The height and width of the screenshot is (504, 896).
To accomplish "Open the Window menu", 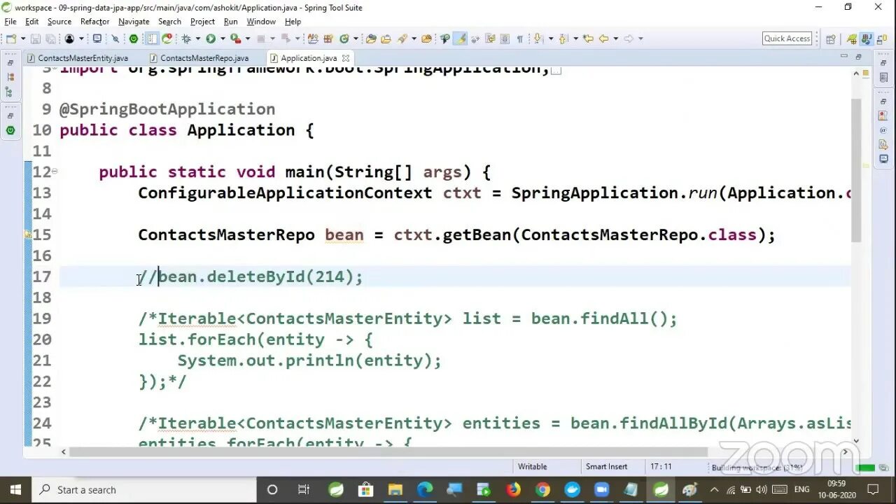I will (261, 22).
